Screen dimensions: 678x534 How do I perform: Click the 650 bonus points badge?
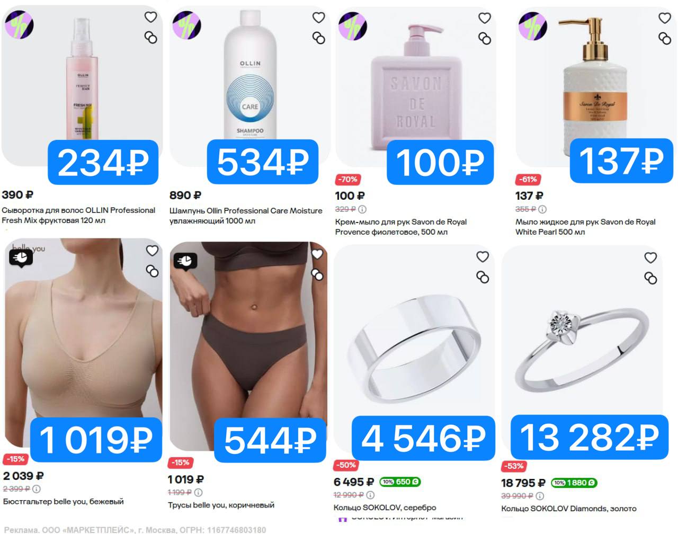pos(400,482)
